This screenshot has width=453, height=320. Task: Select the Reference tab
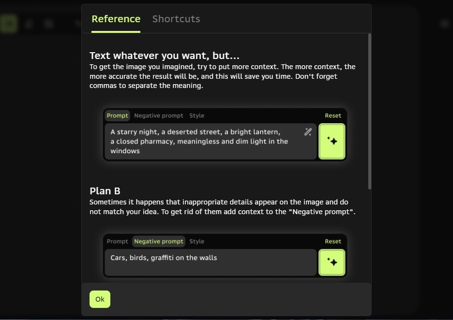pos(116,19)
